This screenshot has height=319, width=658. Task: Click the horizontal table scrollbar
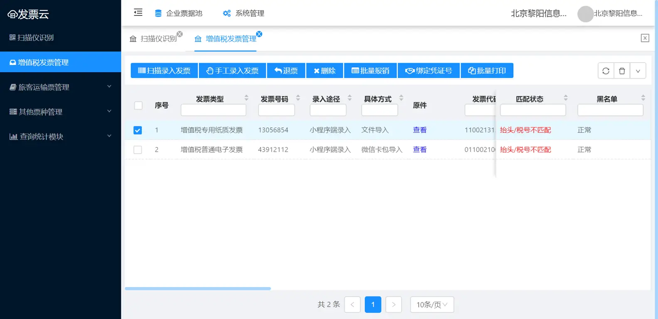click(x=198, y=288)
